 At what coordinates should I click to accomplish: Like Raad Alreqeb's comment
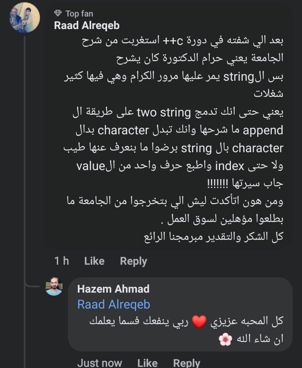94,261
